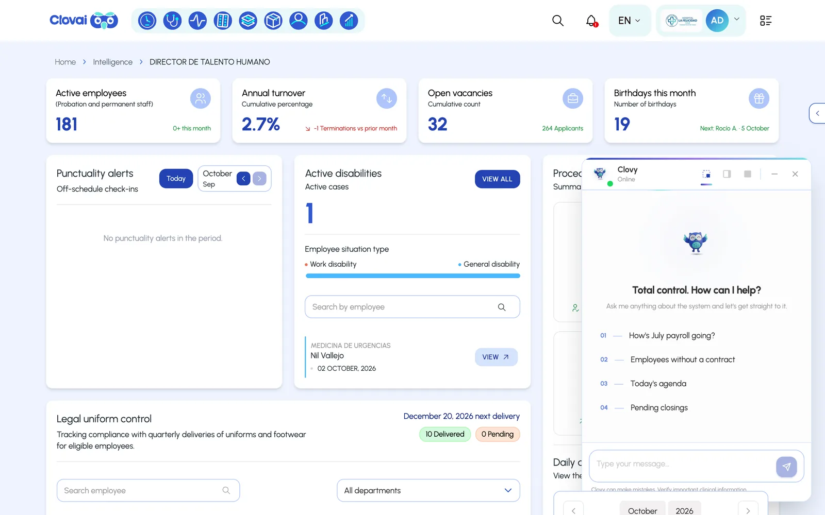Viewport: 825px width, 515px height.
Task: Go to previous period in Punctuality alerts
Action: click(x=243, y=179)
